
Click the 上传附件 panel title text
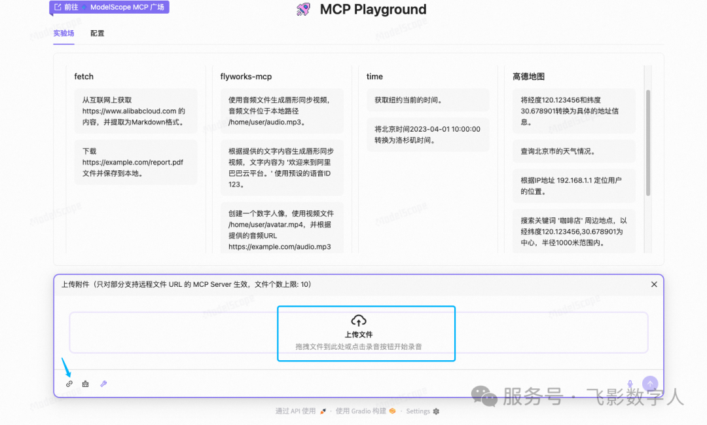(x=186, y=284)
